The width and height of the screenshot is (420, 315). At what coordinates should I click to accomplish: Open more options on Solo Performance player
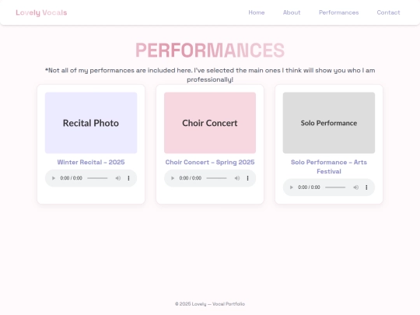click(x=366, y=187)
